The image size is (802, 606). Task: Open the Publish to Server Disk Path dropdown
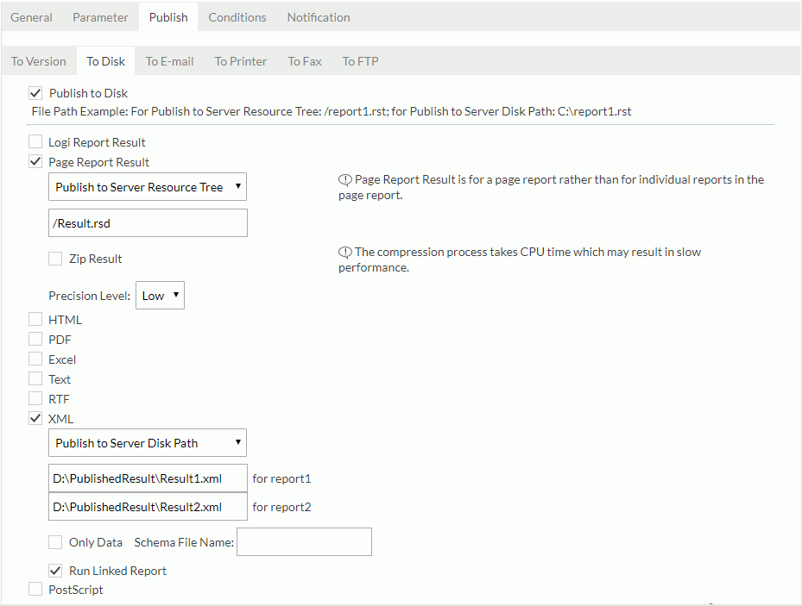(x=148, y=443)
